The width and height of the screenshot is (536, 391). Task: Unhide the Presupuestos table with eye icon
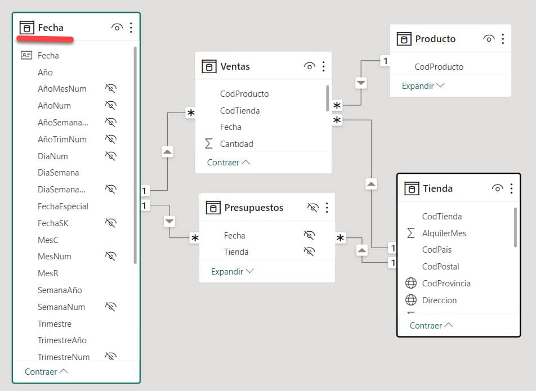pyautogui.click(x=313, y=208)
